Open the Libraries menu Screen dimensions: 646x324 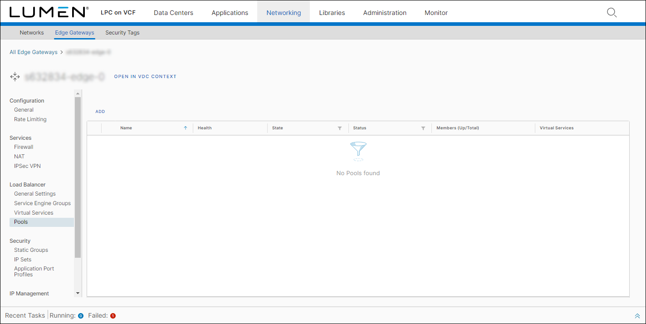332,13
